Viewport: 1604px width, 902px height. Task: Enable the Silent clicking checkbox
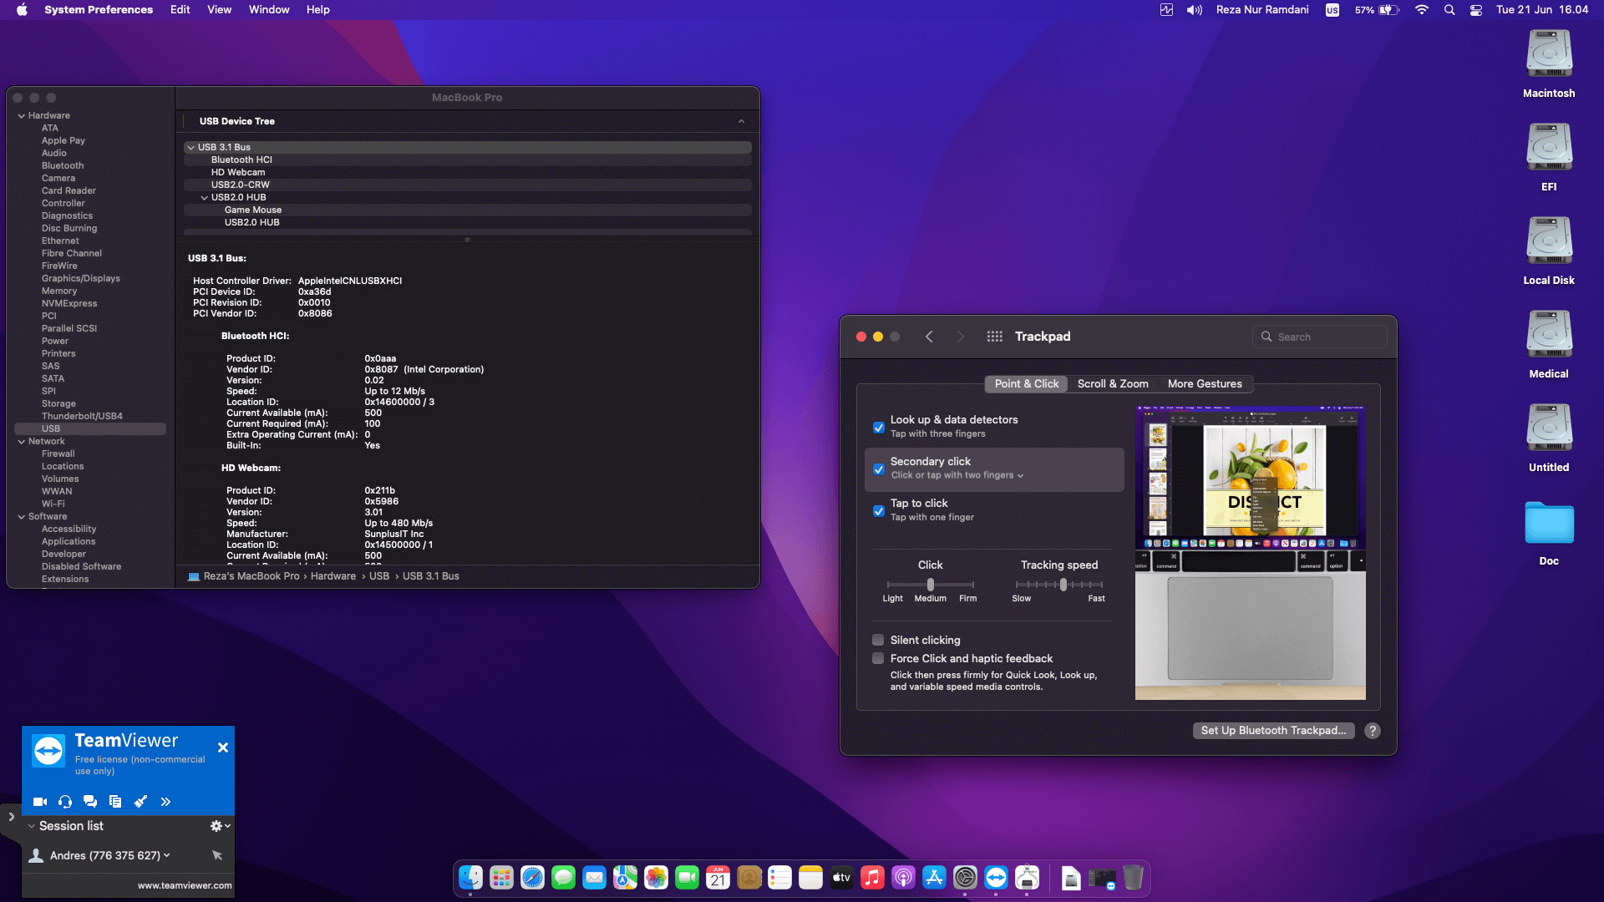[x=878, y=641]
